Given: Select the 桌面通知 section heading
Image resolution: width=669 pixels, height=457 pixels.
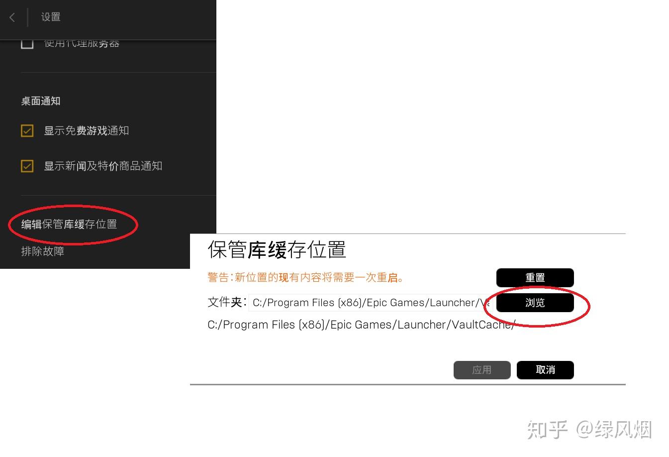Looking at the screenshot, I should point(41,101).
